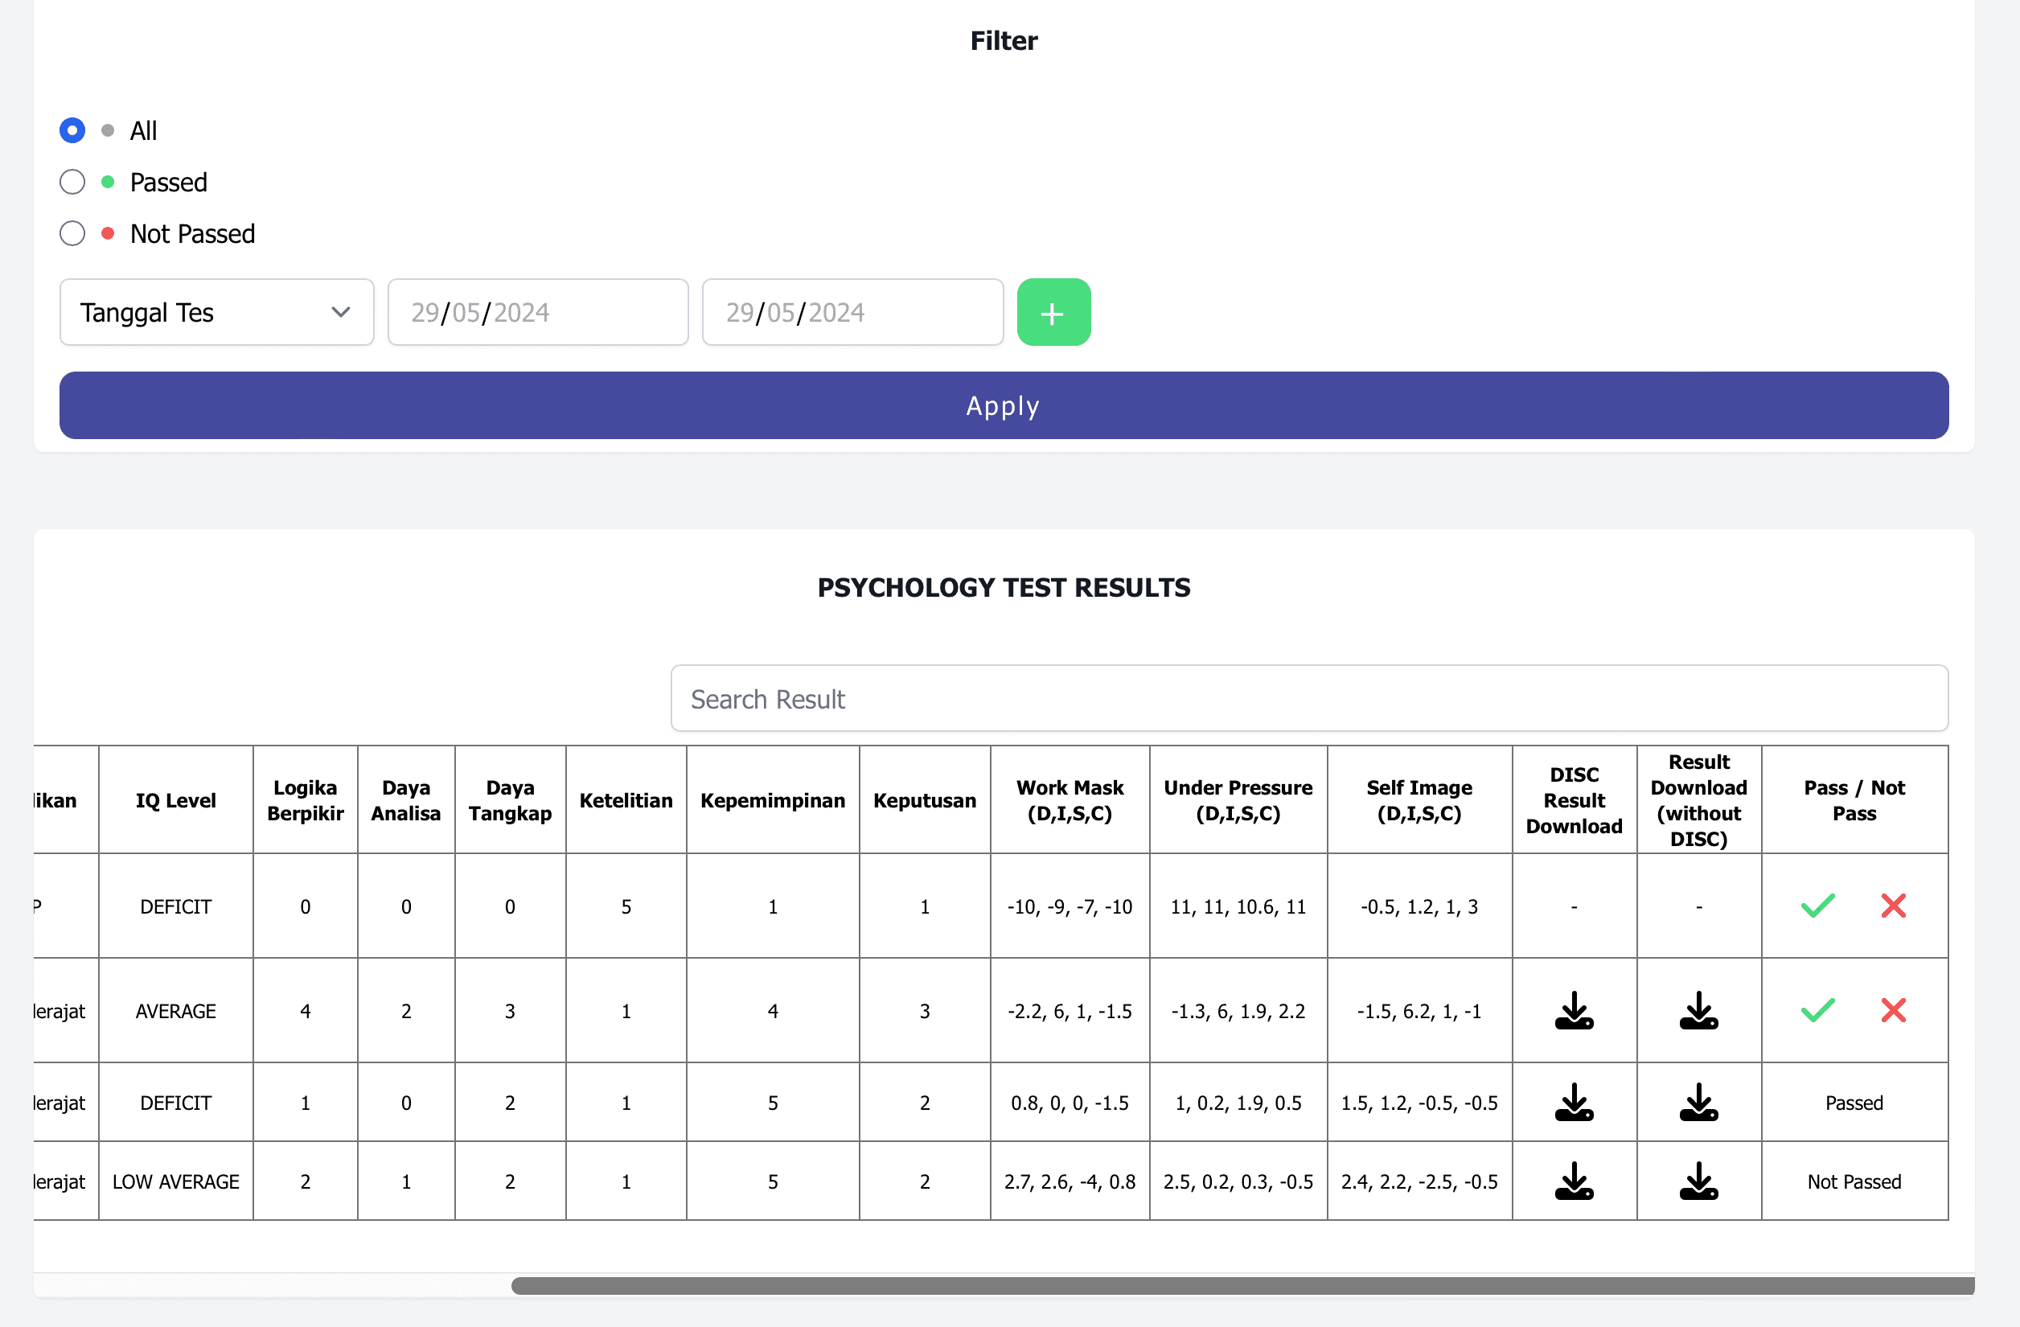
Task: Select the All filter radio button
Action: (x=72, y=131)
